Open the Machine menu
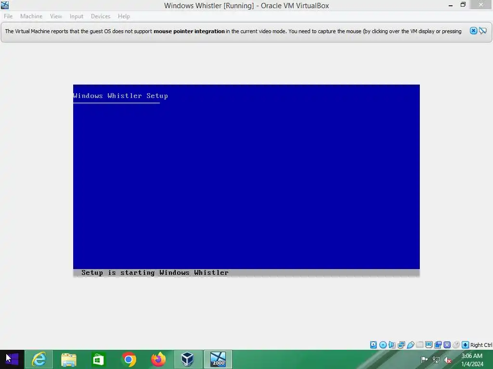The image size is (493, 369). 31,16
